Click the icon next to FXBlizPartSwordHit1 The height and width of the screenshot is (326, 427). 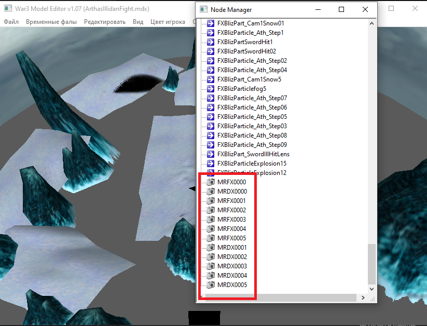click(211, 42)
